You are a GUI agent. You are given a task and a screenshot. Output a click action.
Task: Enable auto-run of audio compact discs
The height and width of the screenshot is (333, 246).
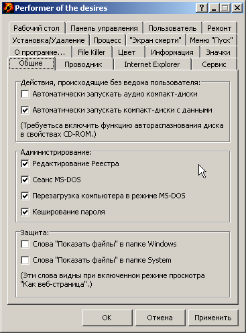[25, 94]
